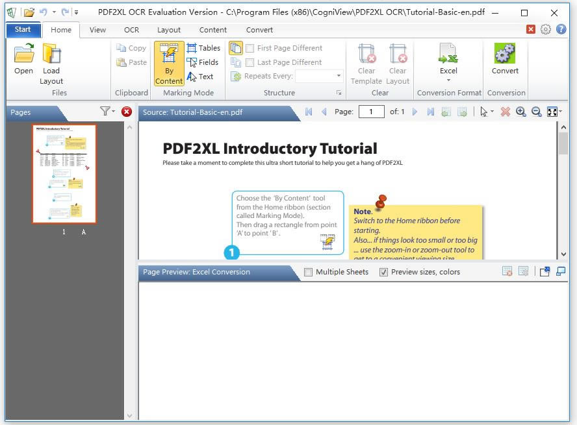This screenshot has width=577, height=425.
Task: Expand the Structure group dialog launcher
Action: click(339, 93)
